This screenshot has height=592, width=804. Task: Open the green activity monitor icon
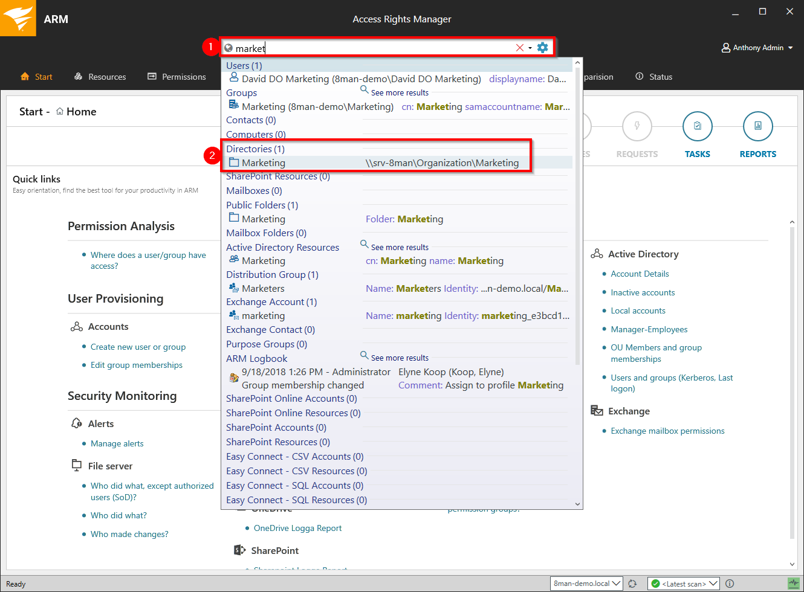[793, 584]
